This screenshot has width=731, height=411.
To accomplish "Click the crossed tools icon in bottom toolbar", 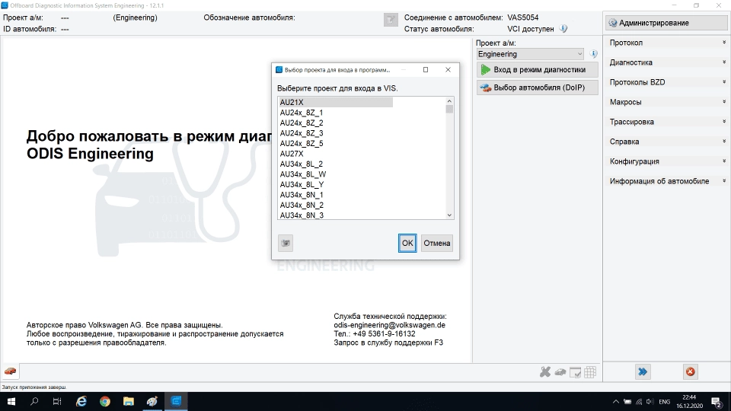I will coord(545,372).
